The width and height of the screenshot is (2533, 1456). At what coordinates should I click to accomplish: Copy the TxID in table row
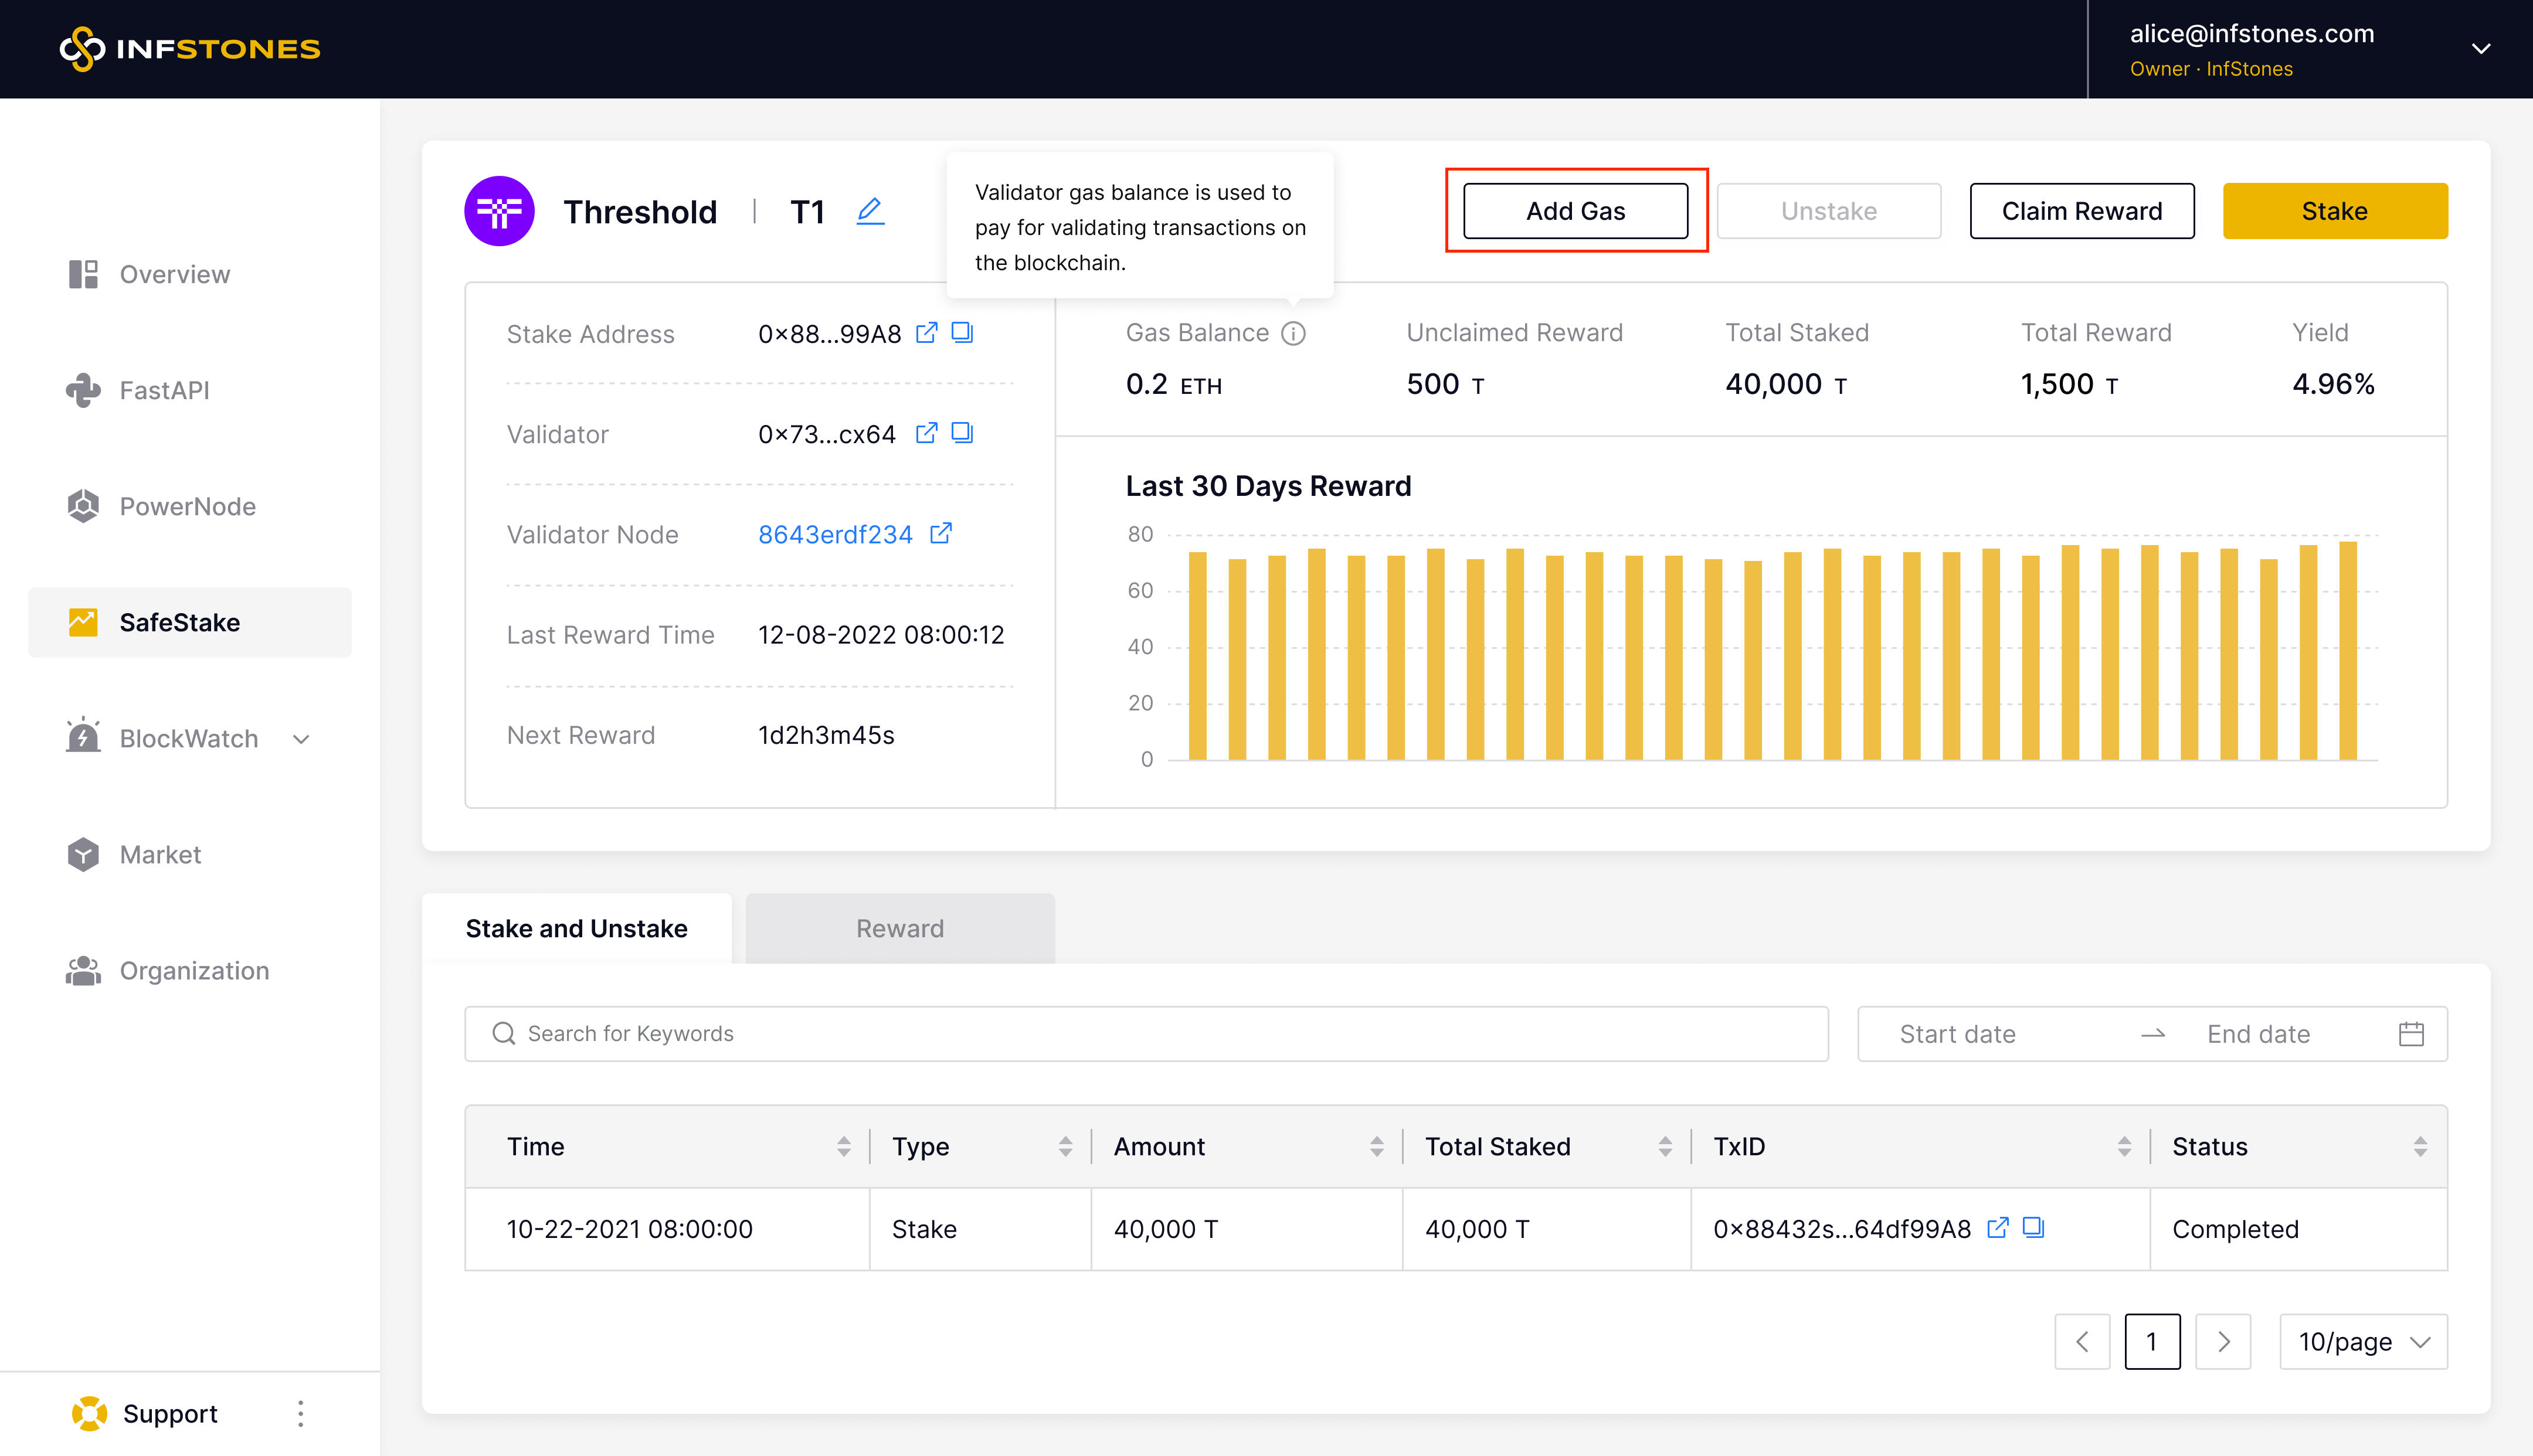pos(2033,1227)
